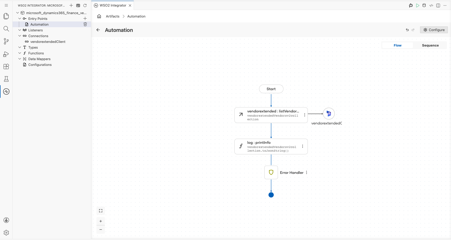Viewport: 451px width, 240px height.
Task: Open options menu of log printInfo node
Action: [x=303, y=146]
